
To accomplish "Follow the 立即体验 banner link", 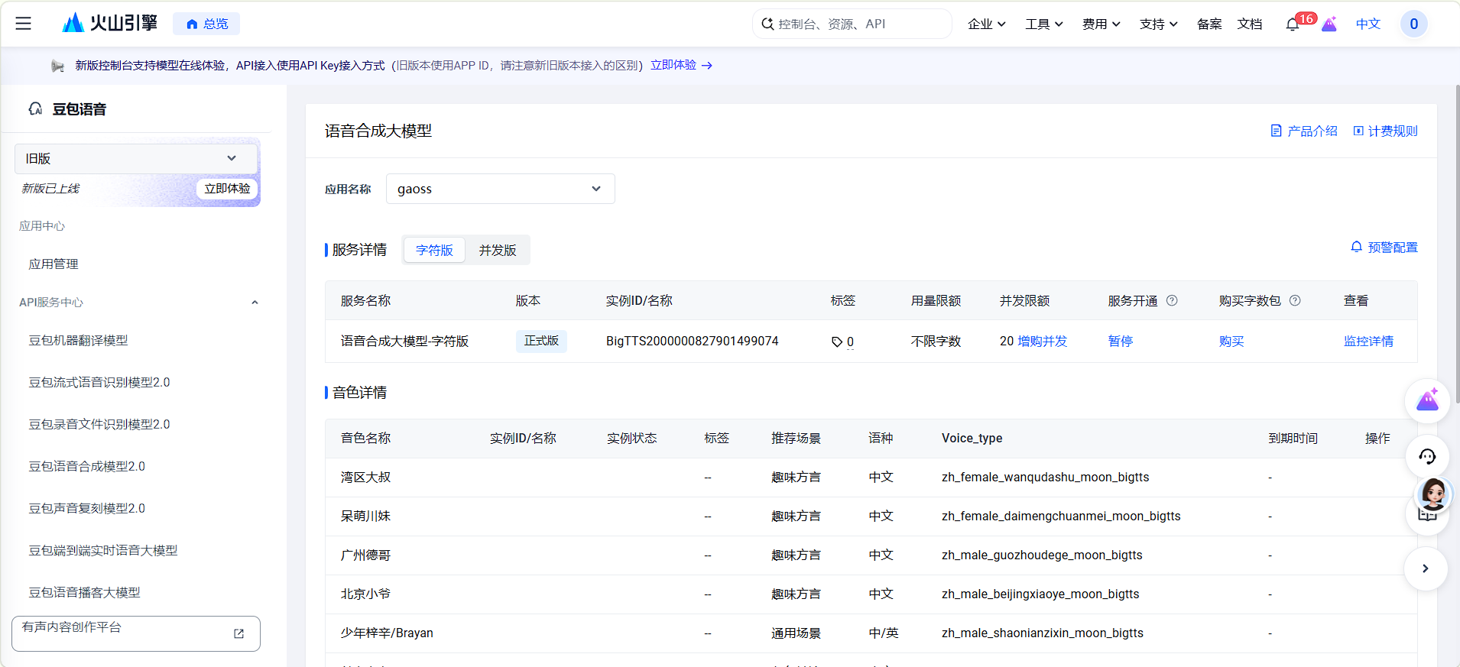I will tap(681, 65).
